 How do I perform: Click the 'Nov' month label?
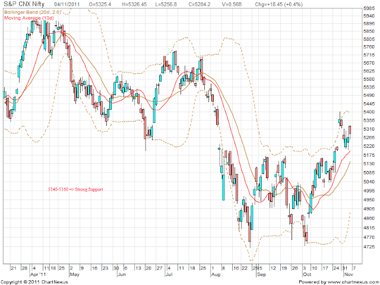tap(349, 274)
